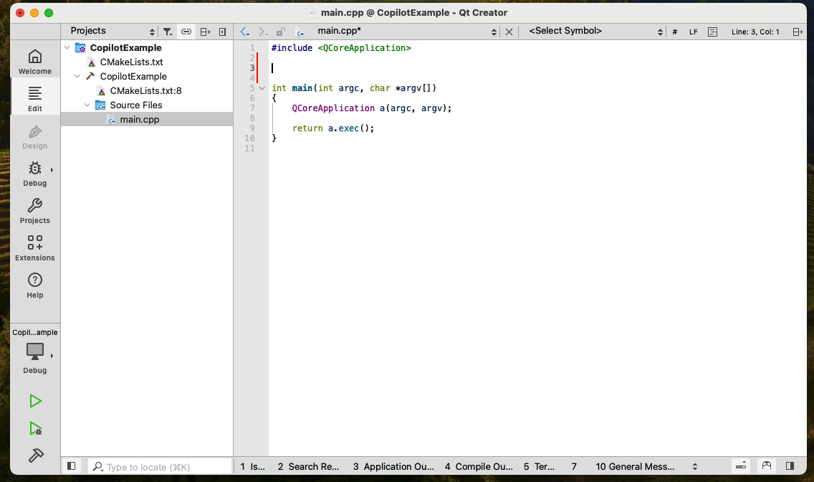Start debugging with the play-bug button
This screenshot has width=814, height=482.
tap(35, 428)
